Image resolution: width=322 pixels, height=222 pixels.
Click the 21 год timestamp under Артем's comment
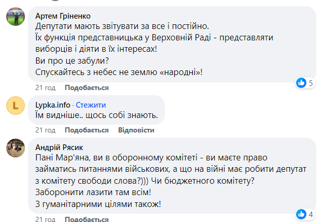[45, 88]
